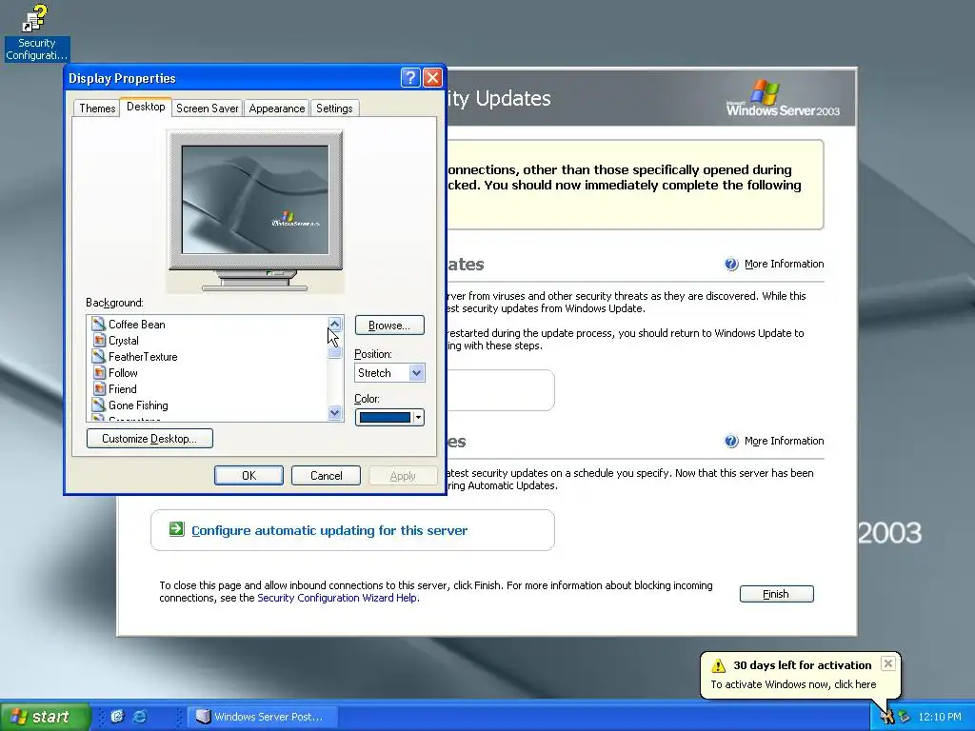Close the Display Properties dialog
The height and width of the screenshot is (731, 975).
pos(432,78)
